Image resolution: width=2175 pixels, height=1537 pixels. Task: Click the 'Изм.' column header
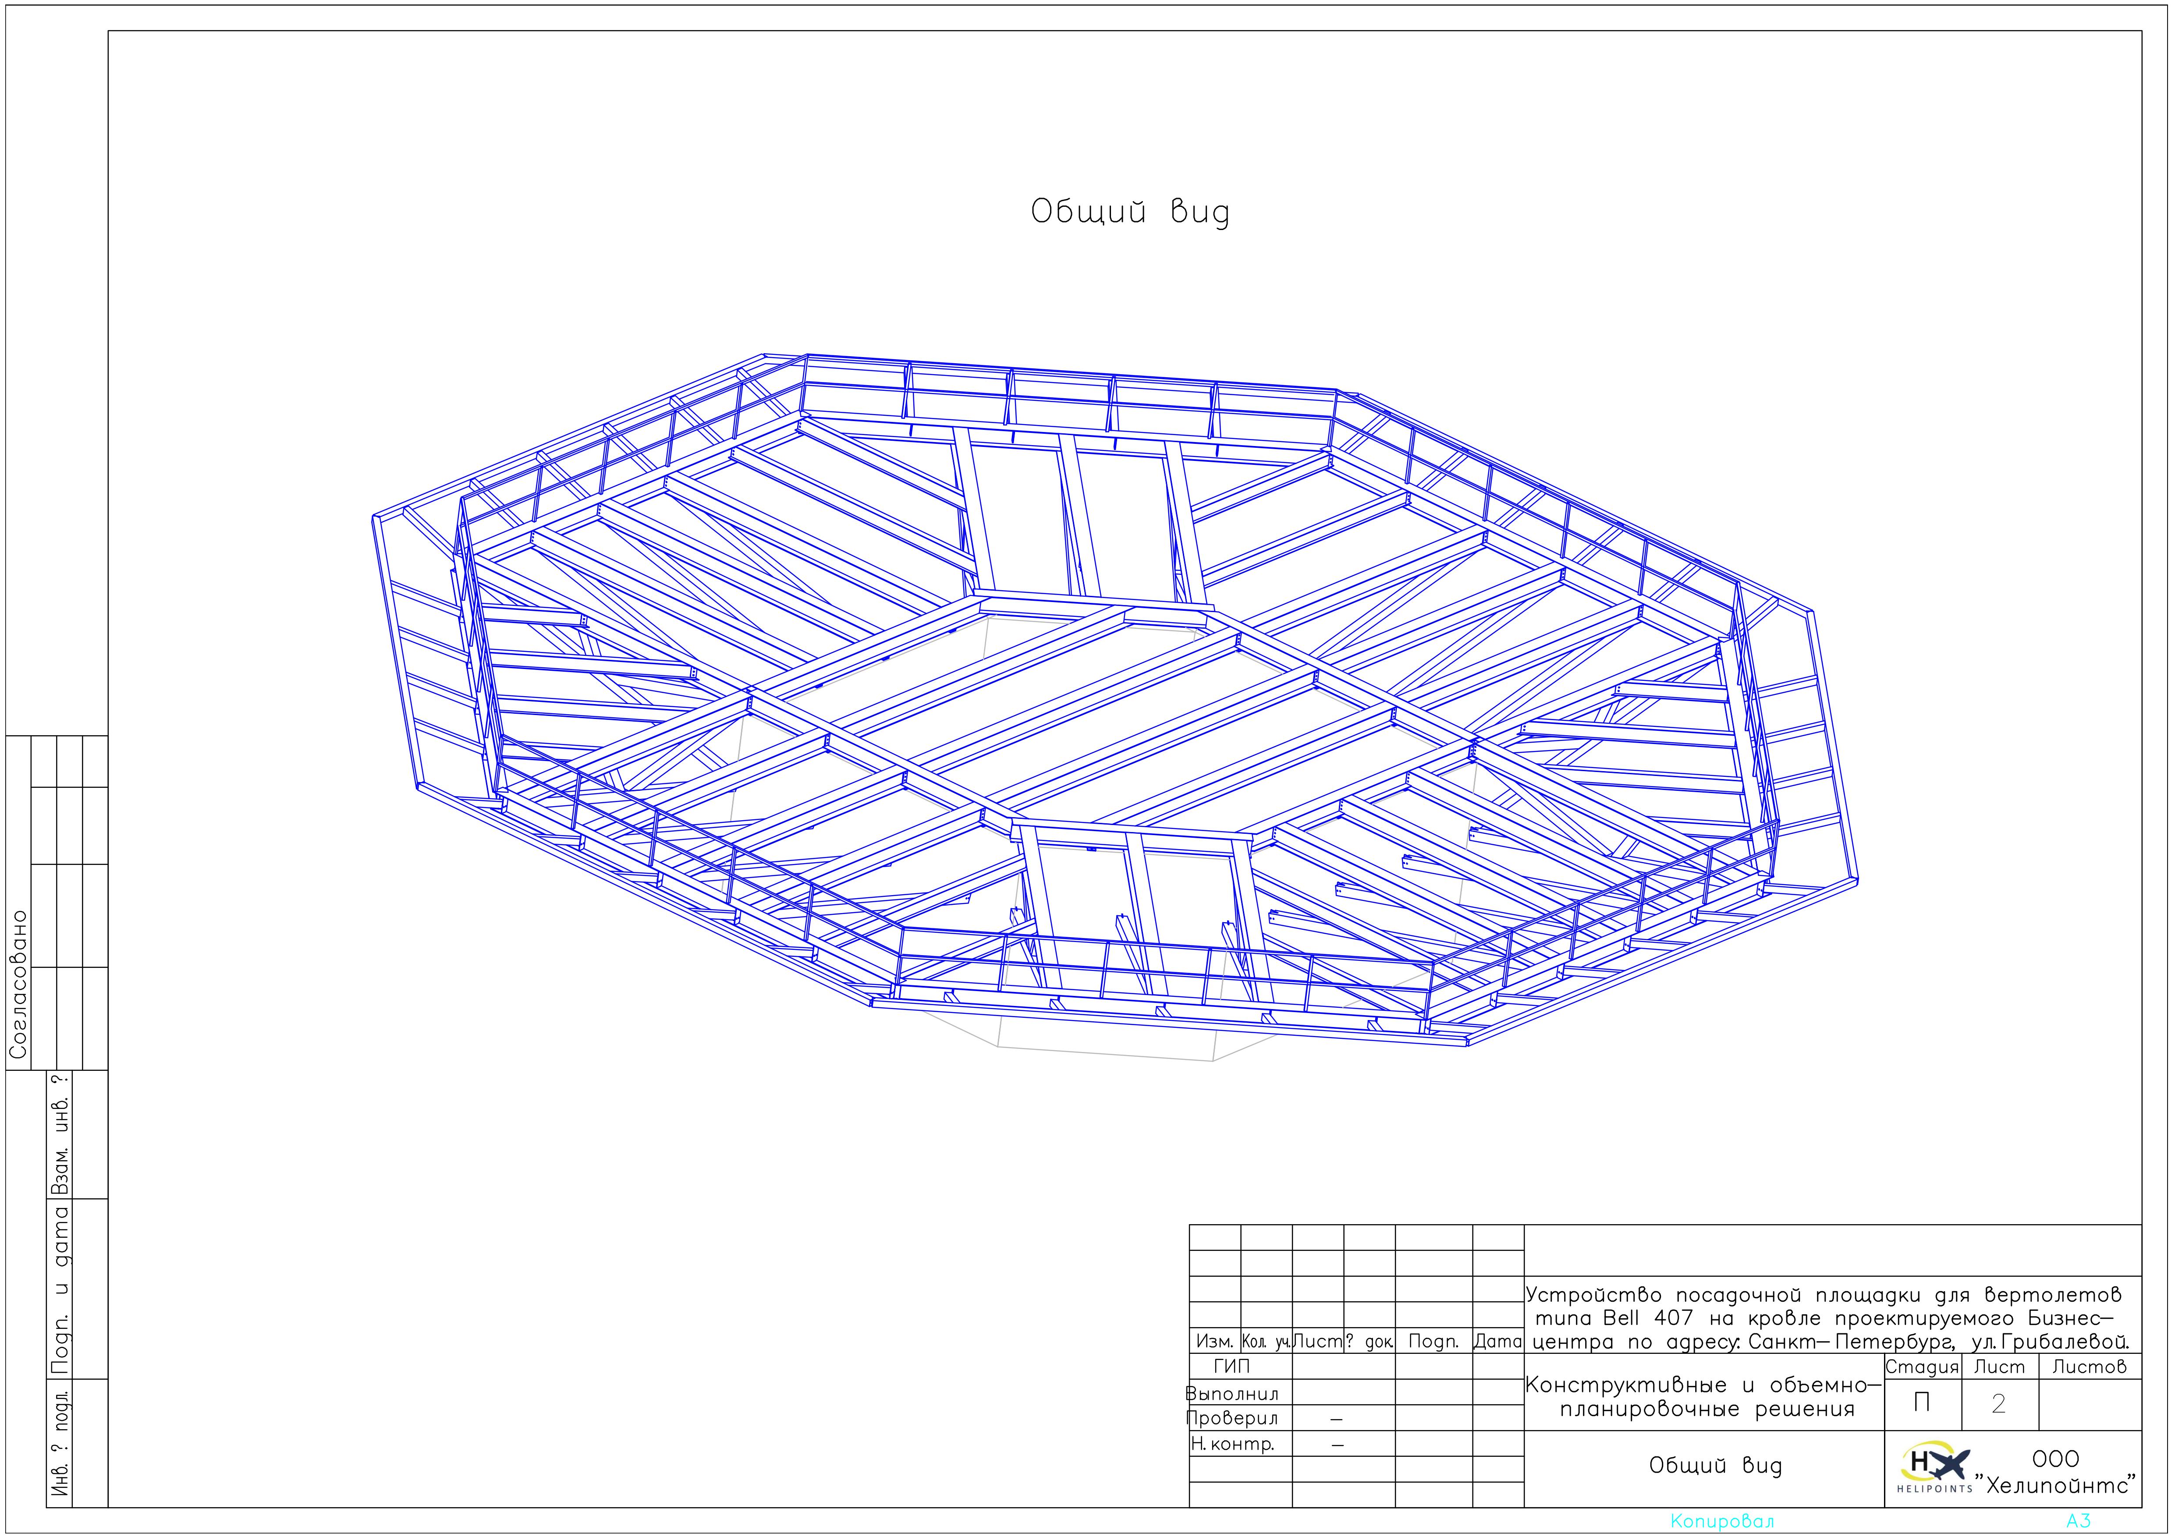coord(1214,1341)
